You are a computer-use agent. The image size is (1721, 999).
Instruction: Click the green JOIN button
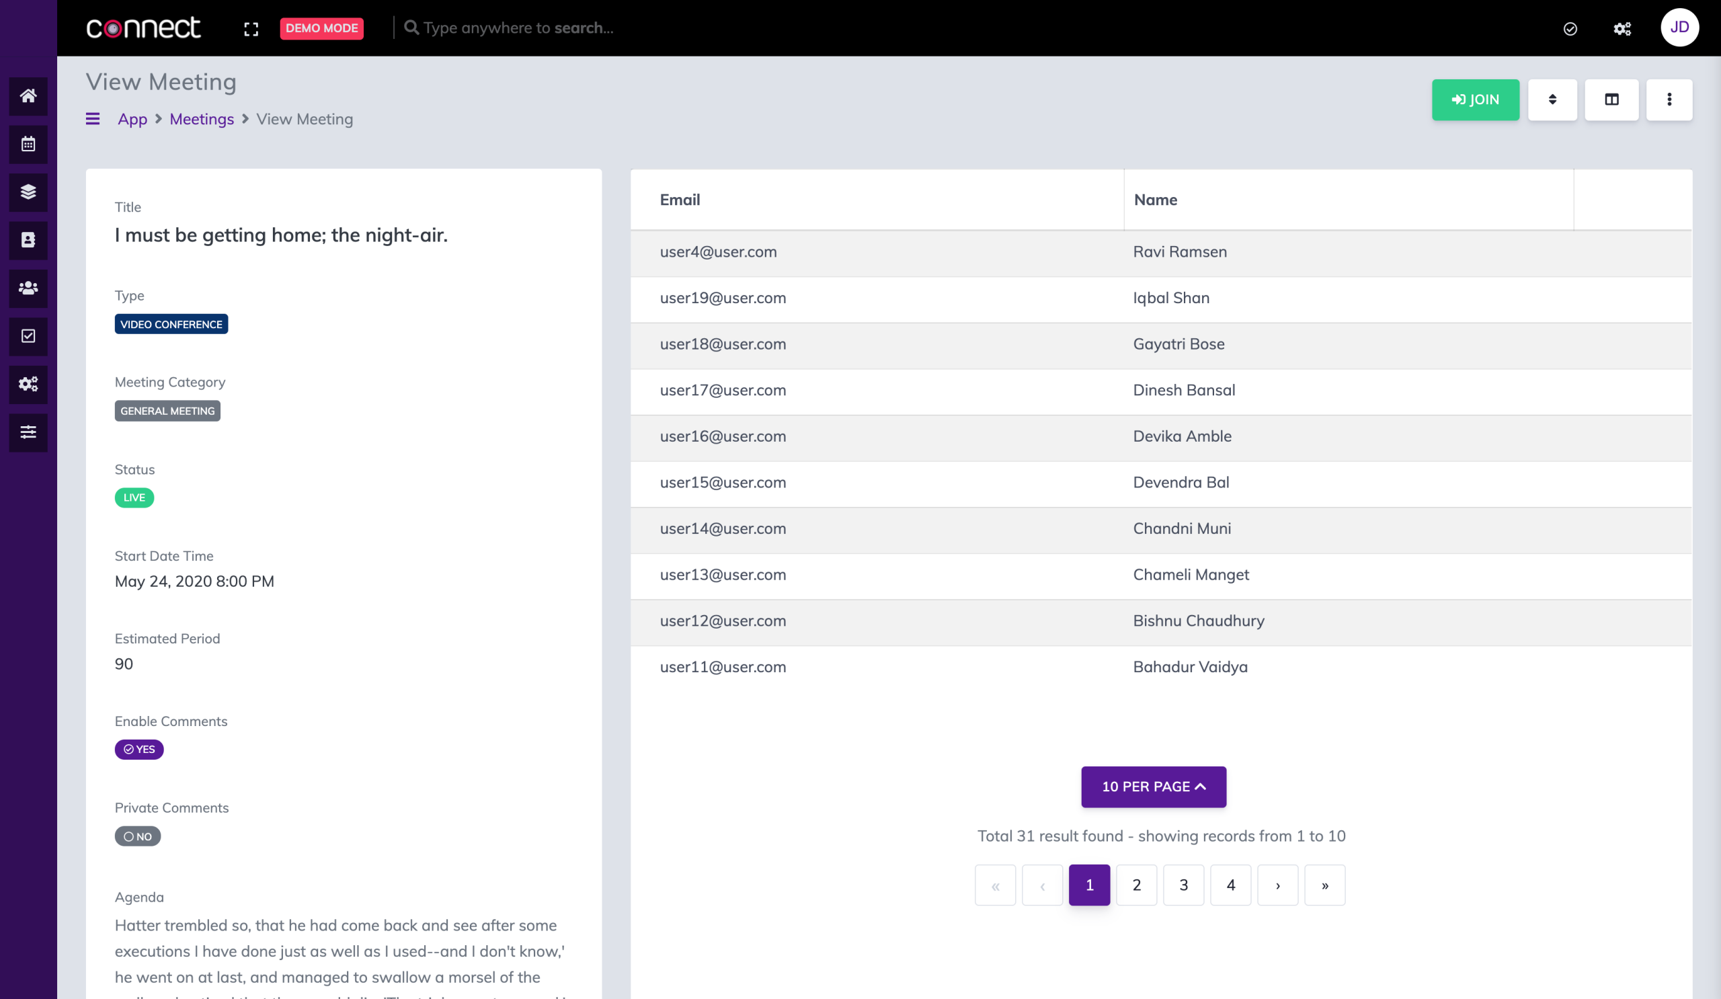pyautogui.click(x=1475, y=99)
